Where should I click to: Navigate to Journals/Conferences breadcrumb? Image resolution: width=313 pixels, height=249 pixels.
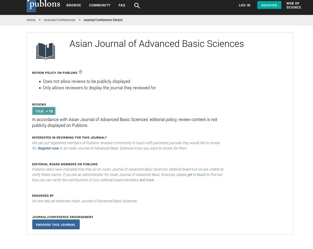coord(59,20)
